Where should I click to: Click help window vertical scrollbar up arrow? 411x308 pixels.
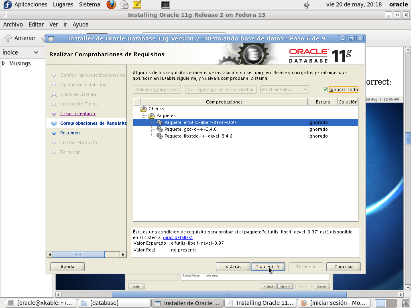(408, 50)
